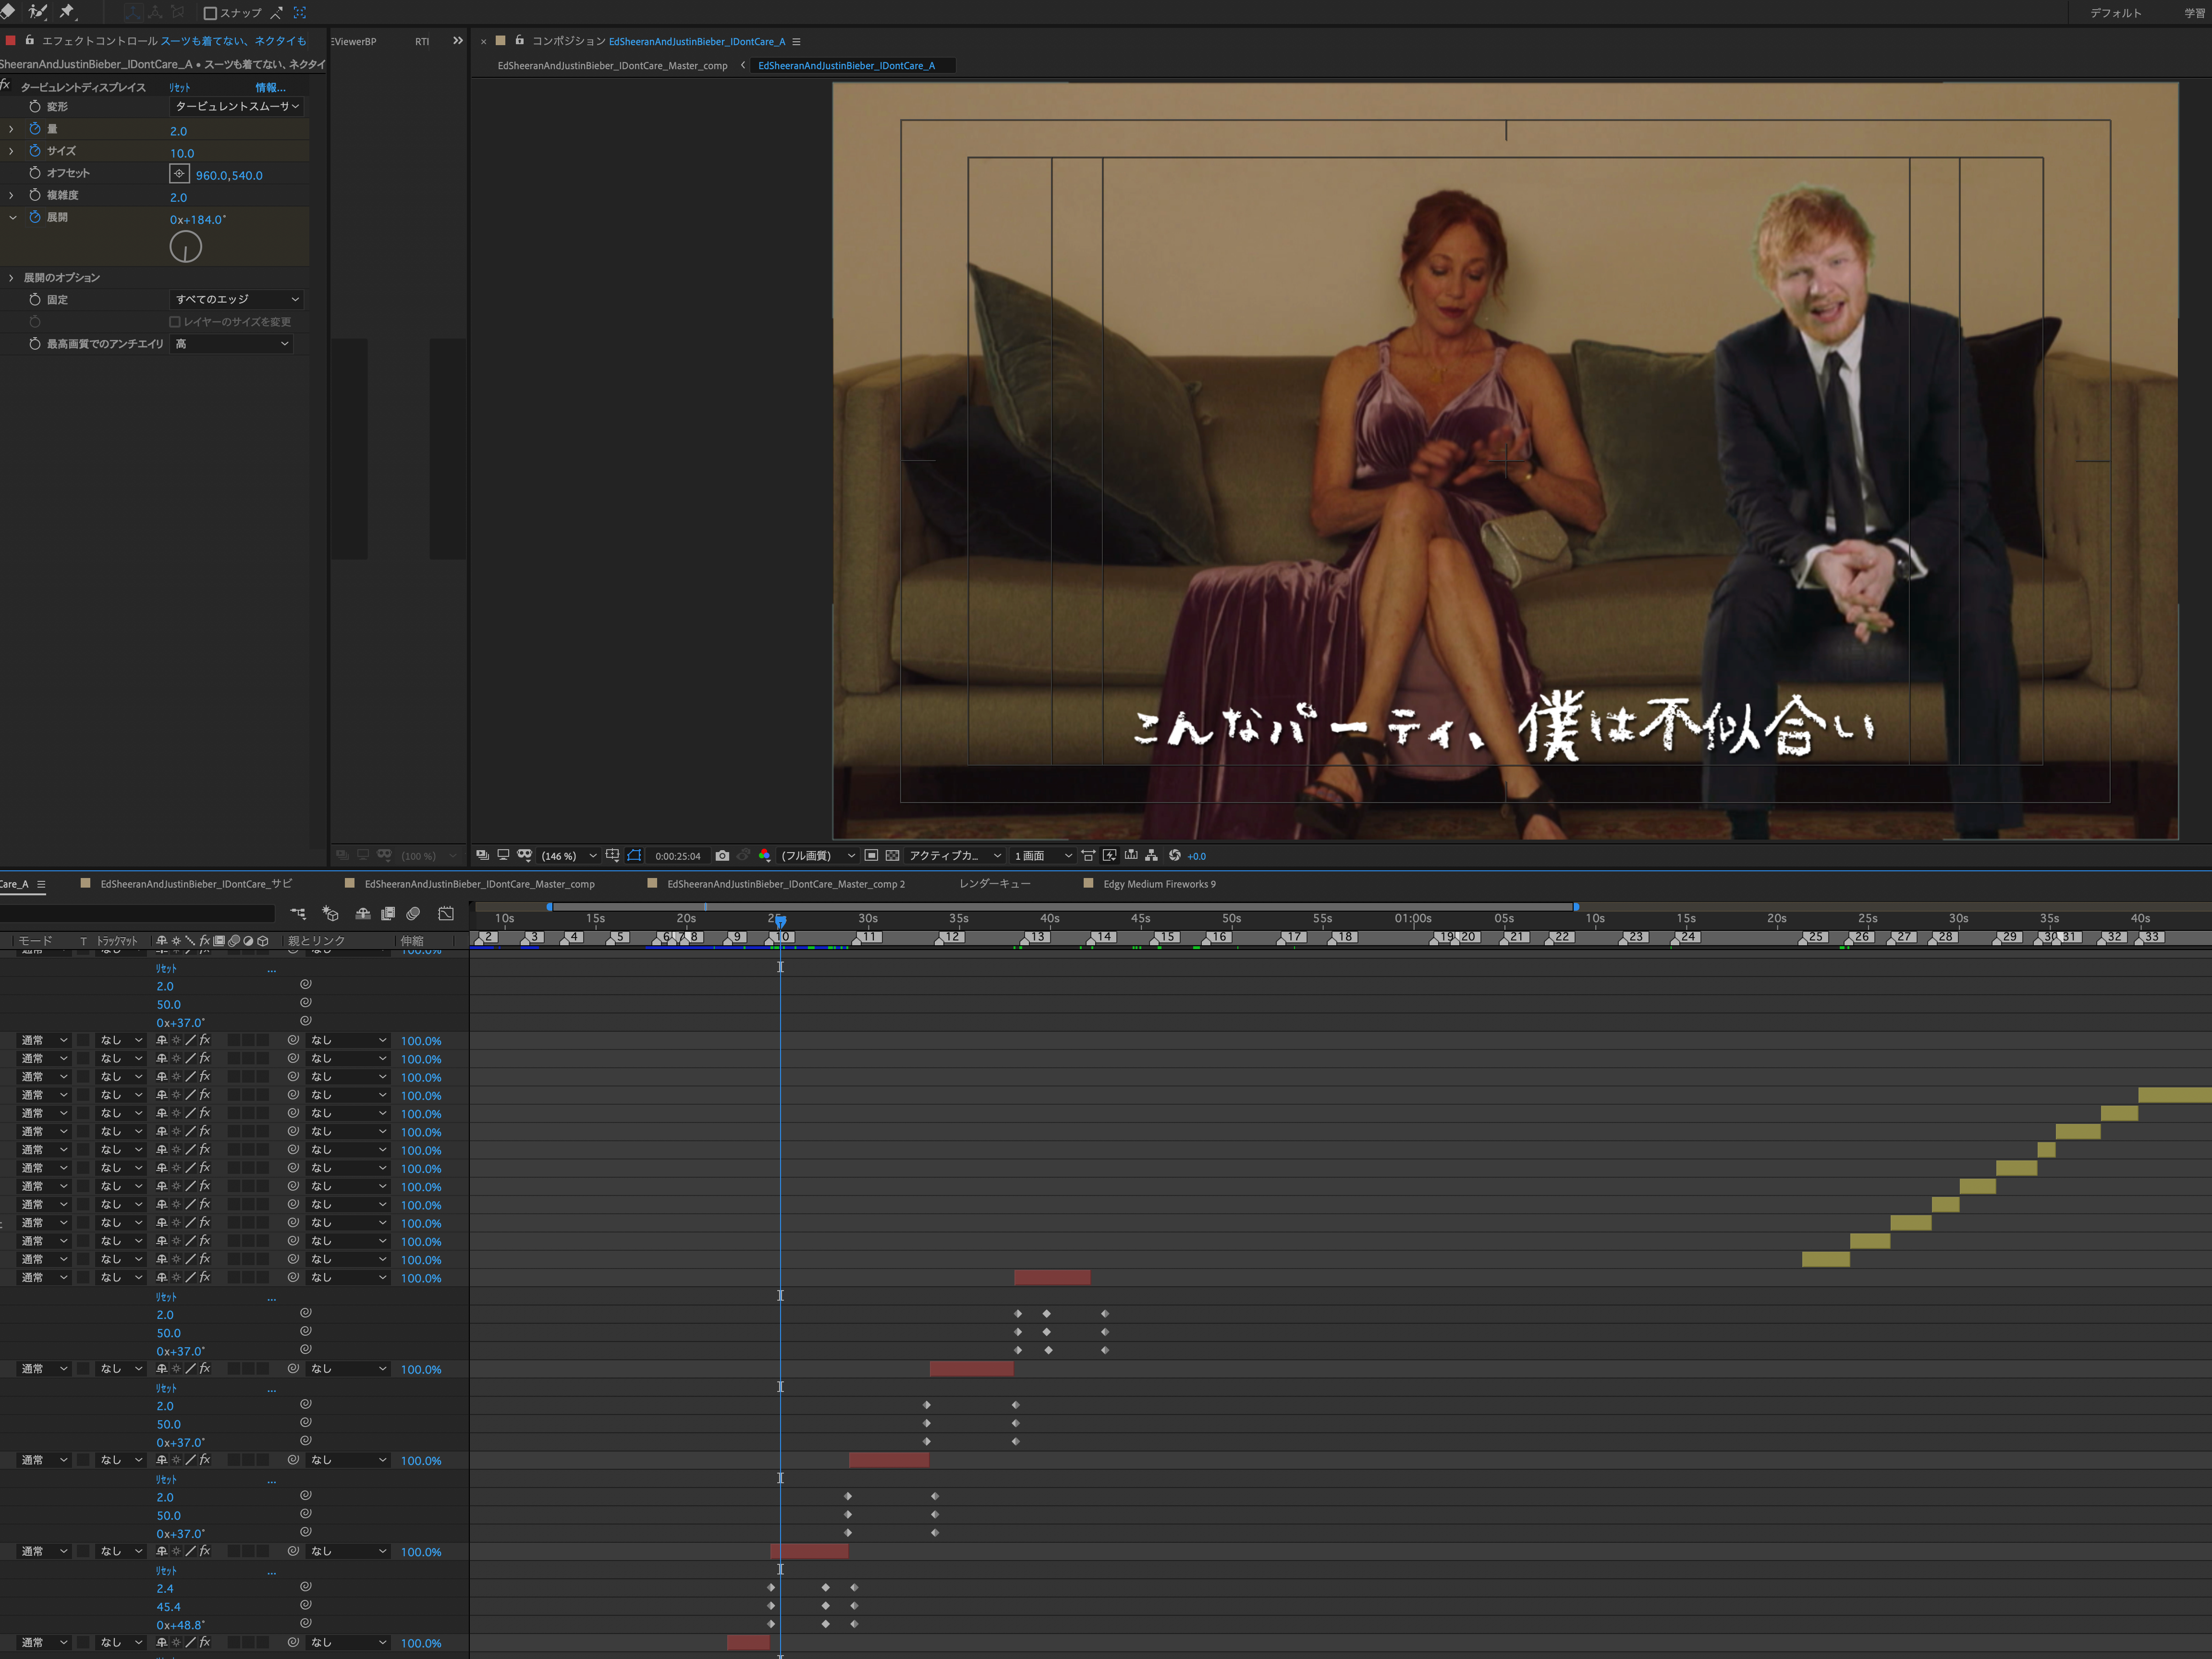This screenshot has width=2212, height=1659.
Task: Open grid and guide options icon
Action: point(612,855)
